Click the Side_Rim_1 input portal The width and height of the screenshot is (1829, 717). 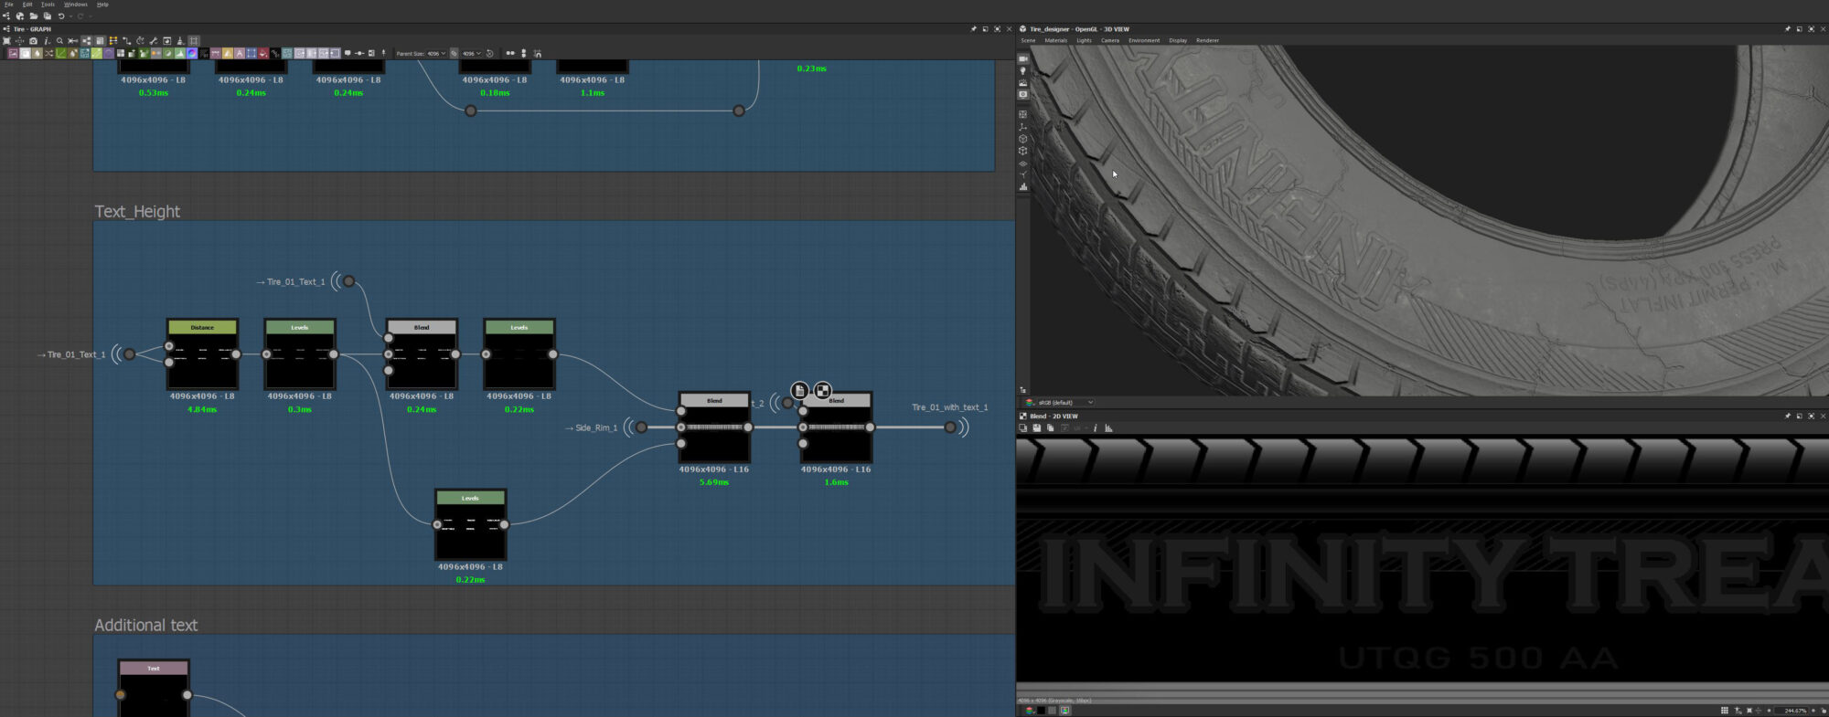coord(641,427)
